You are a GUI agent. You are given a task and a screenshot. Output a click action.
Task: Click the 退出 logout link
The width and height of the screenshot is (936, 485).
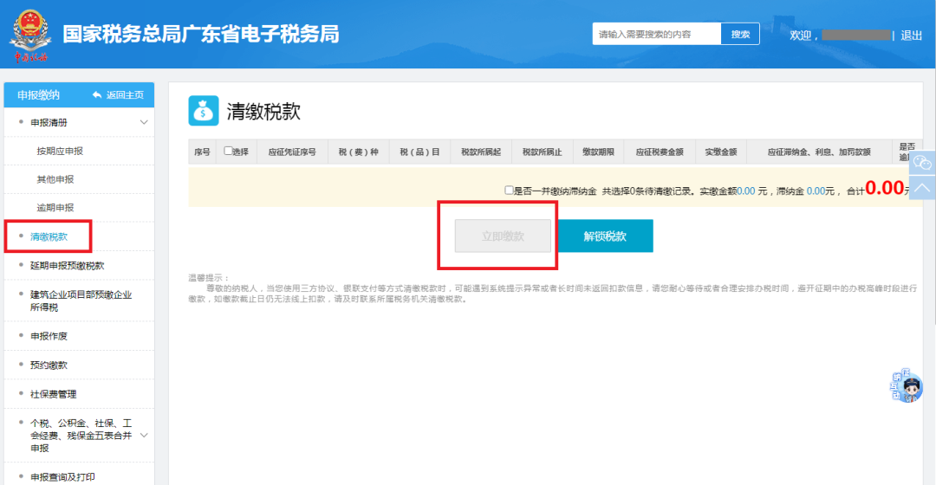912,36
